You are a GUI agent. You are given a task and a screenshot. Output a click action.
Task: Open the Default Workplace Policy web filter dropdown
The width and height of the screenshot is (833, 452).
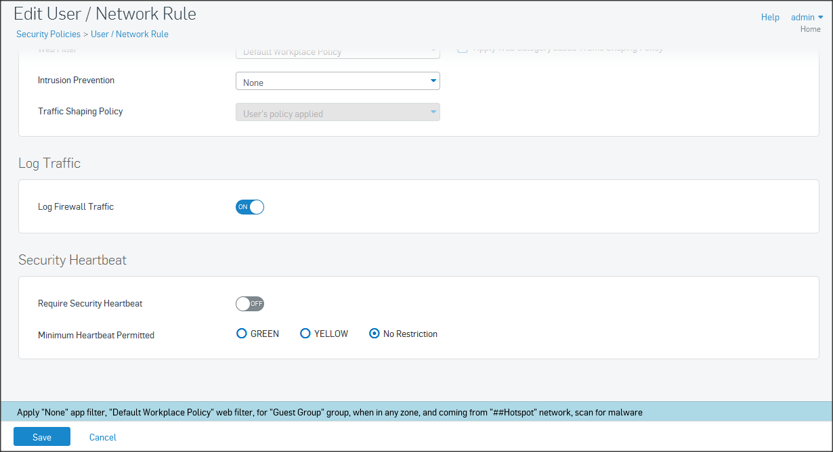click(x=337, y=51)
